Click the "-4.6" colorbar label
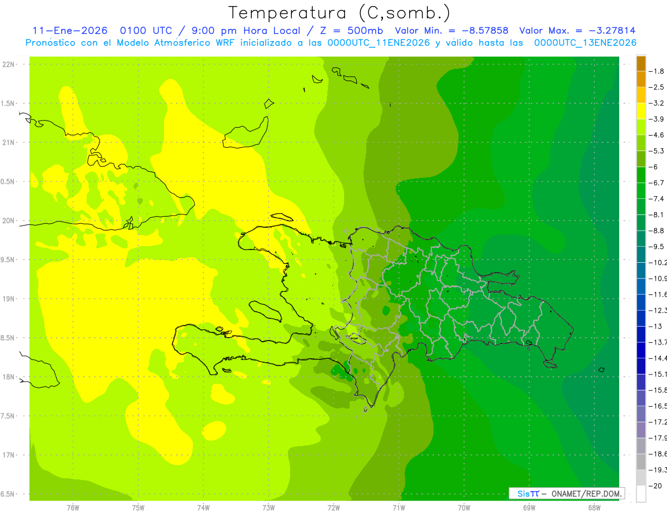 (656, 135)
